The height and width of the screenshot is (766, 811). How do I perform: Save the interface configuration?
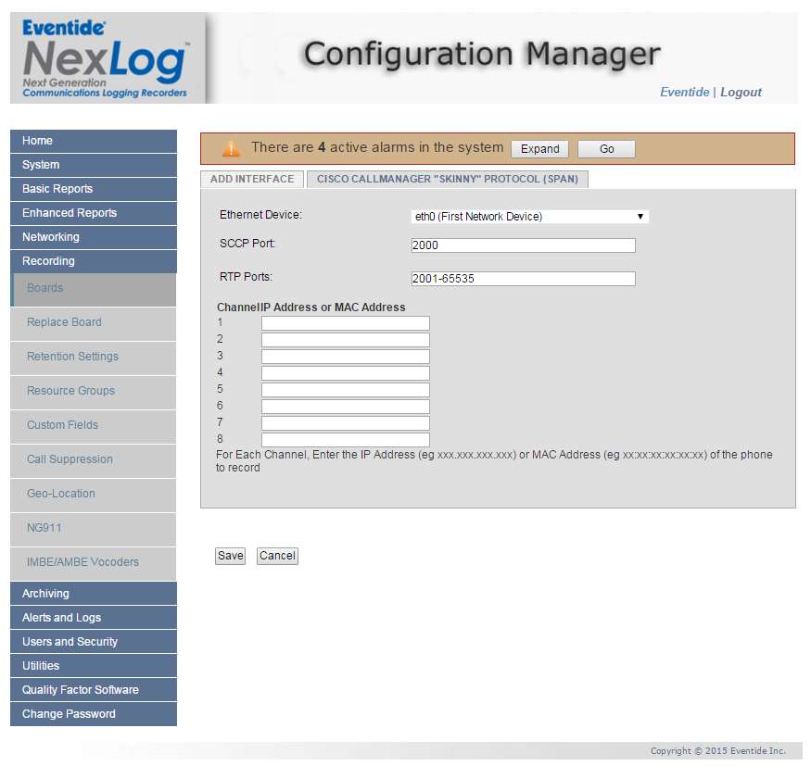pyautogui.click(x=230, y=556)
